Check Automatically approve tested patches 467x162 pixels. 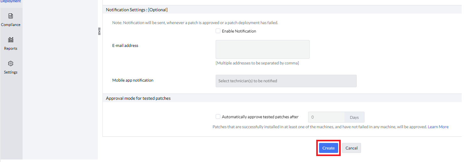click(218, 117)
